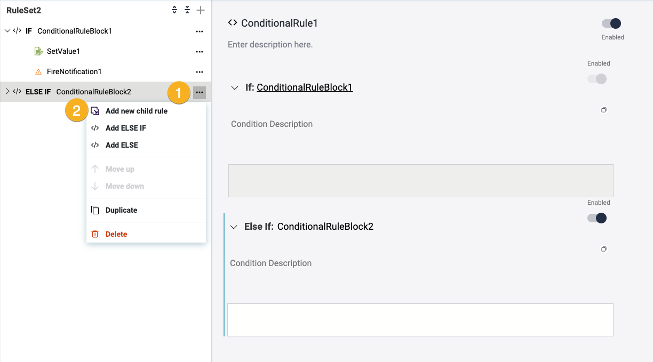Image resolution: width=653 pixels, height=362 pixels.
Task: Collapse the IF ConditionalRuleBlock1 tree node
Action: pos(7,31)
